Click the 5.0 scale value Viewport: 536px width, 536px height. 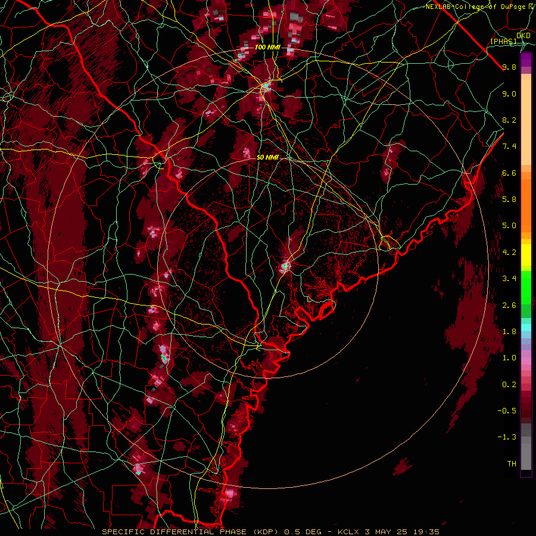point(509,226)
